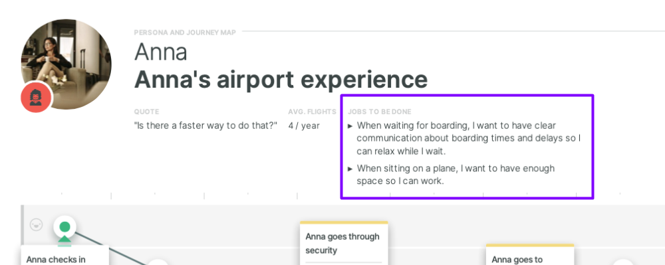Select the 'Anna goes through security' card

[x=344, y=243]
